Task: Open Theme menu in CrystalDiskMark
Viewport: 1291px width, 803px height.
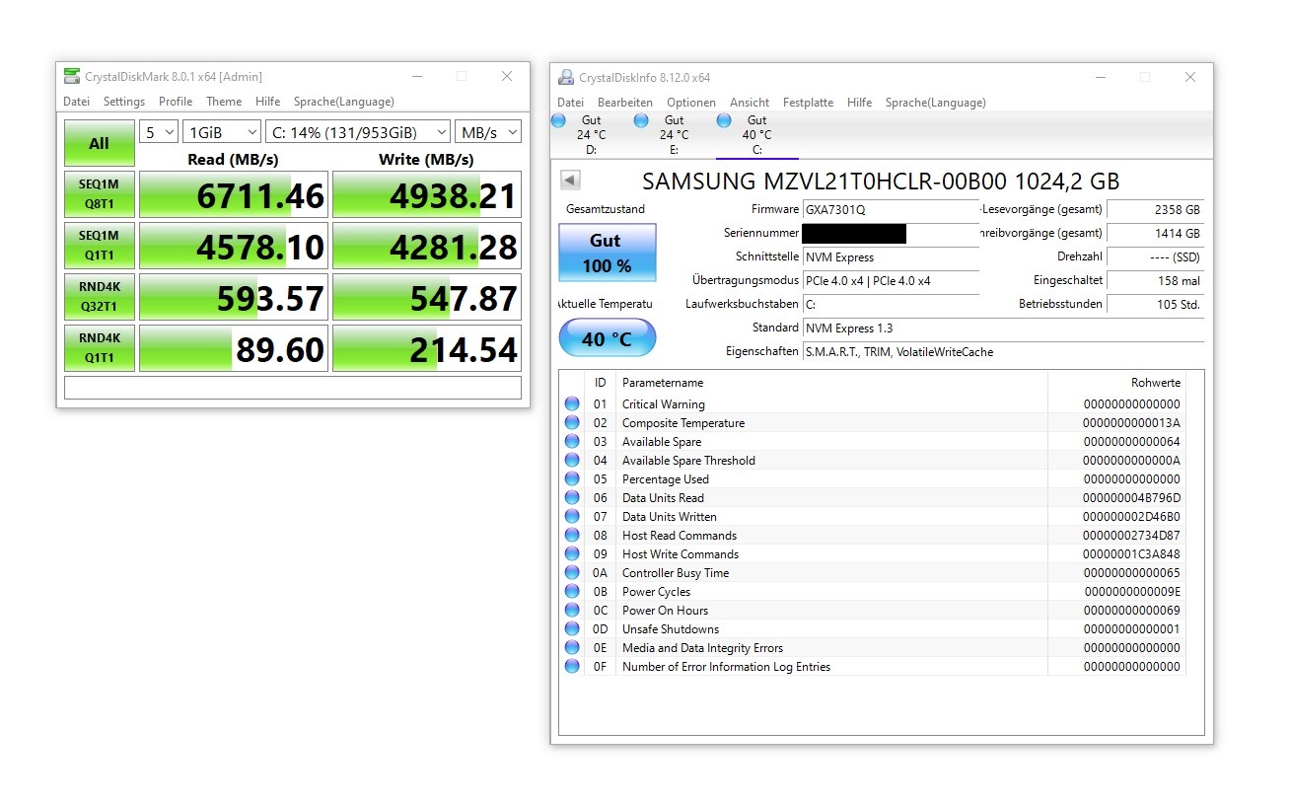Action: pyautogui.click(x=224, y=102)
